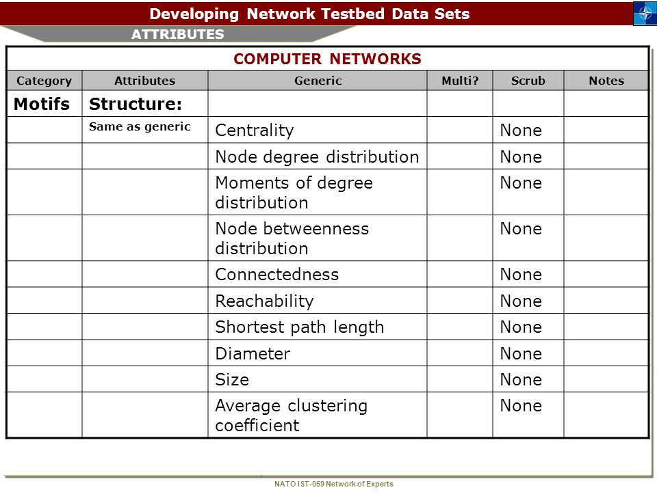The image size is (657, 492).
Task: Click the Developing Network Testbed Data Sets title
Action: [x=309, y=14]
